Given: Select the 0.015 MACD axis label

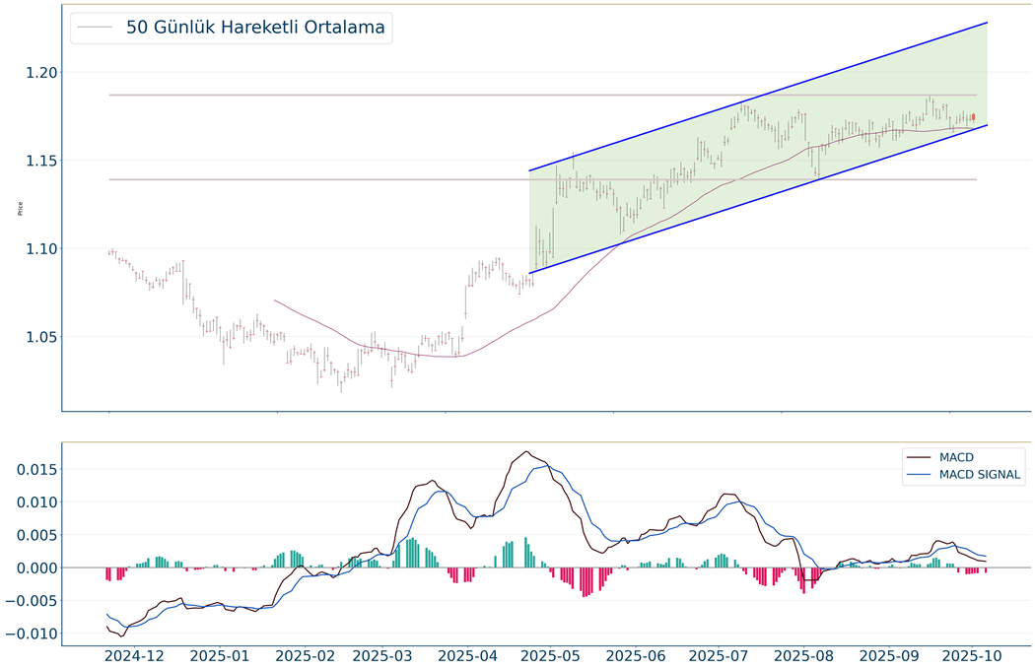Looking at the screenshot, I should (x=31, y=469).
